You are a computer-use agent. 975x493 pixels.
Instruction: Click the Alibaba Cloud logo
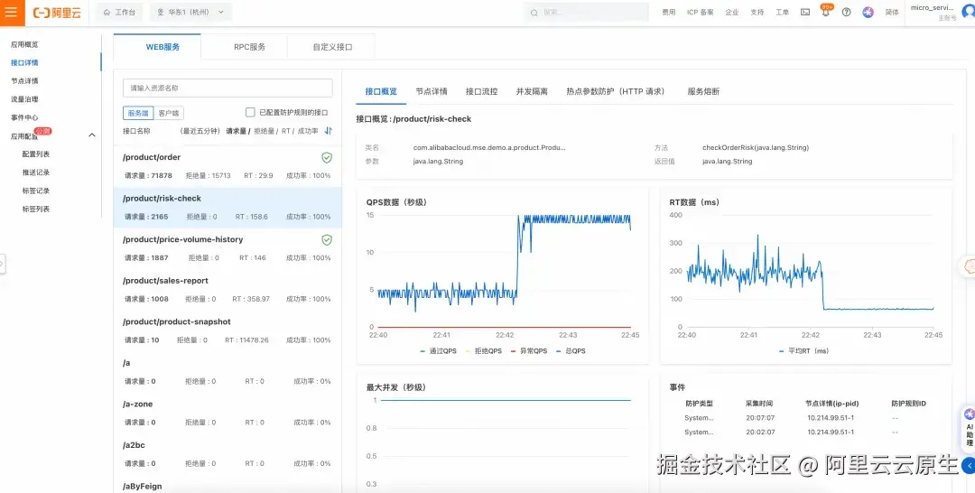pyautogui.click(x=57, y=13)
